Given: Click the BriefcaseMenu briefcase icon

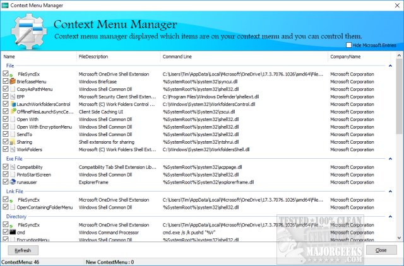Looking at the screenshot, I should pos(13,81).
